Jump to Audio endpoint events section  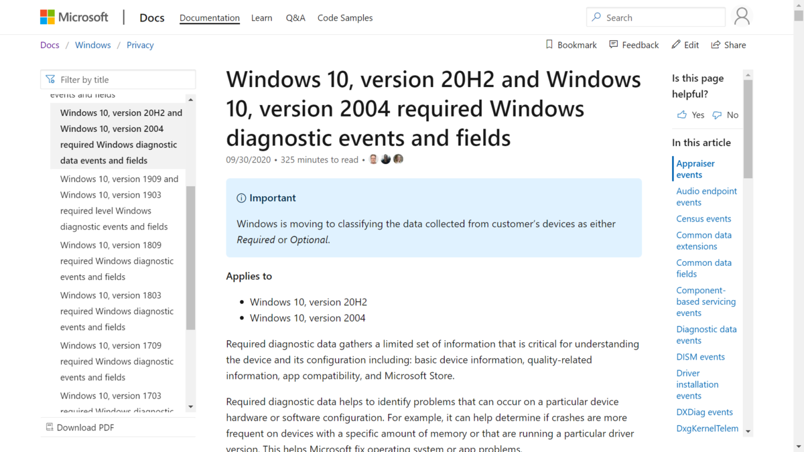pos(706,197)
